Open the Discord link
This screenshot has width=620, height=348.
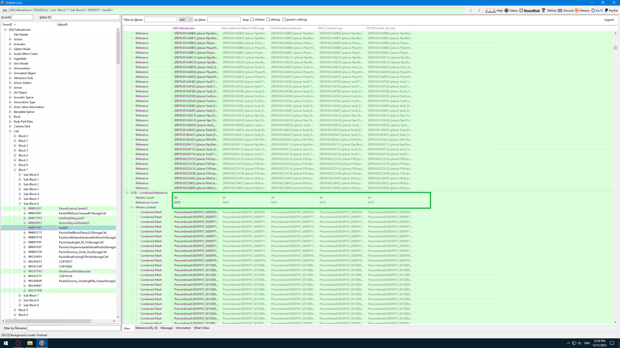pos(568,10)
